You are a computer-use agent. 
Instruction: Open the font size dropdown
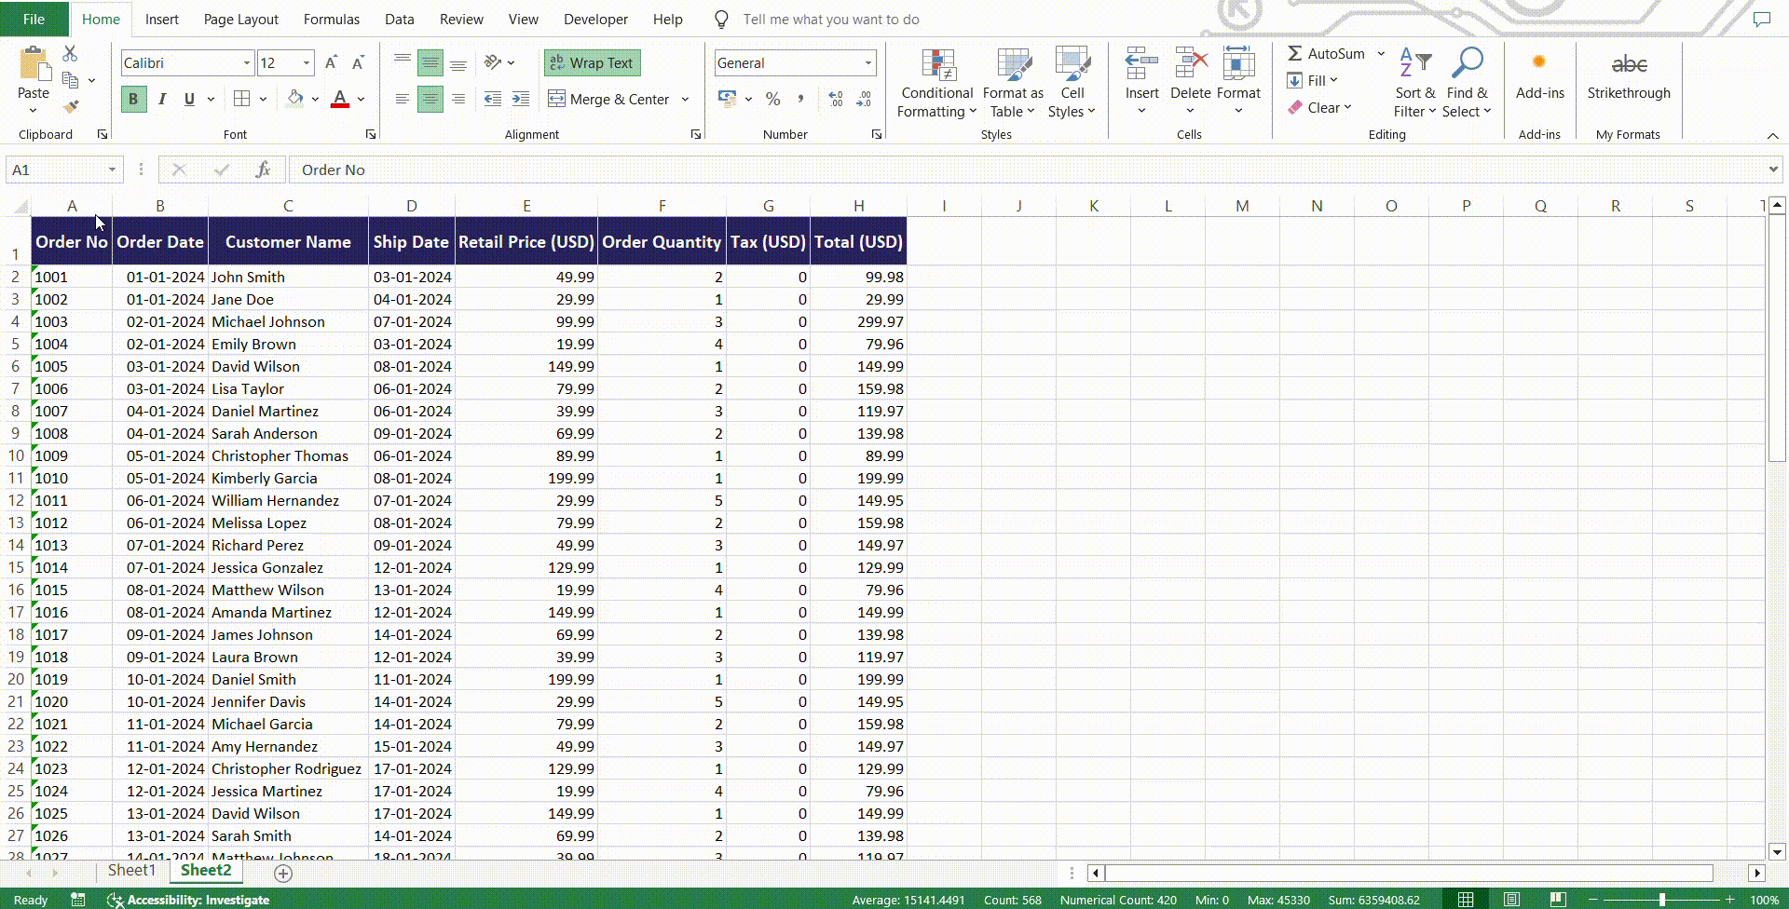(x=307, y=63)
